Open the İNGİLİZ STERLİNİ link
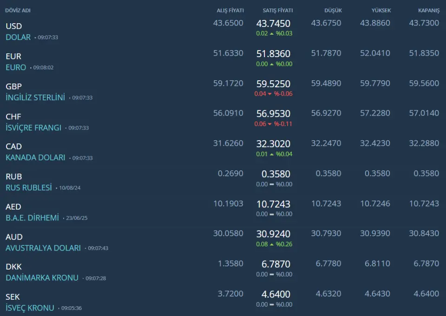This screenshot has height=316, width=446. 35,97
